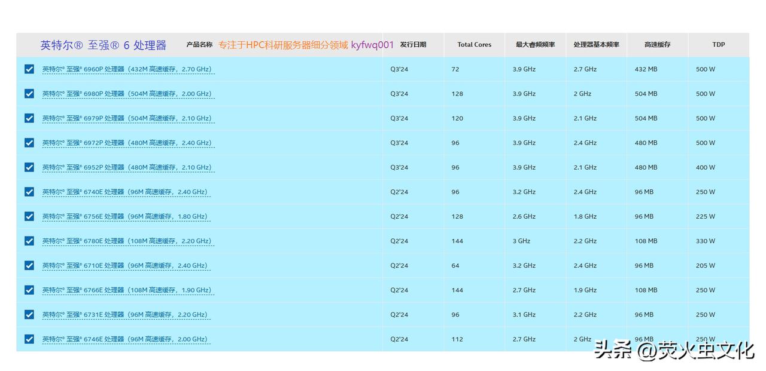Sort by Total Cores column header
Screen dimensions: 766x371
pos(475,45)
